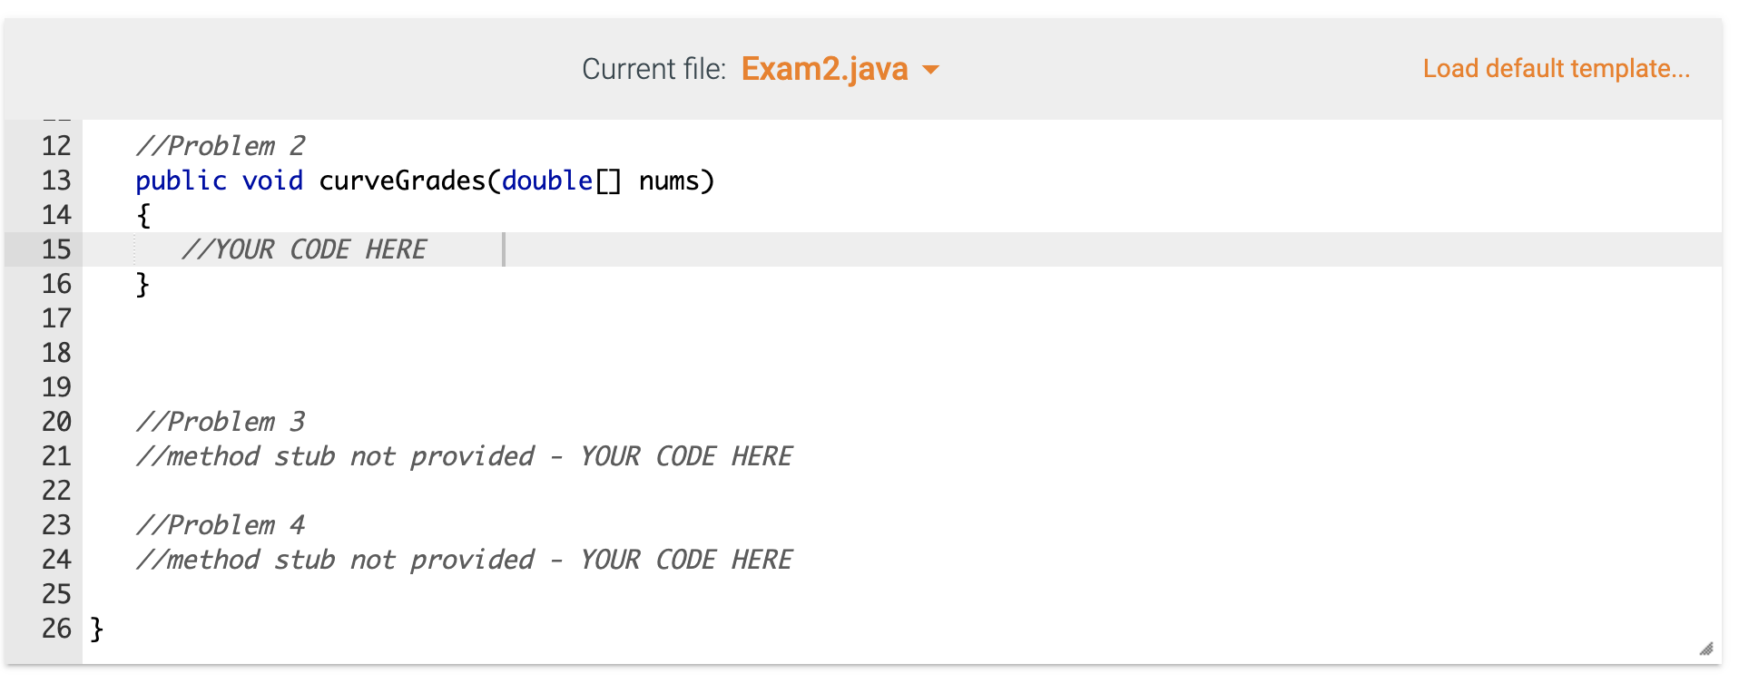Click the method stub comment on line 21

(x=463, y=455)
